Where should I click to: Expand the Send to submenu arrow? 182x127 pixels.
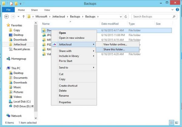[93, 67]
